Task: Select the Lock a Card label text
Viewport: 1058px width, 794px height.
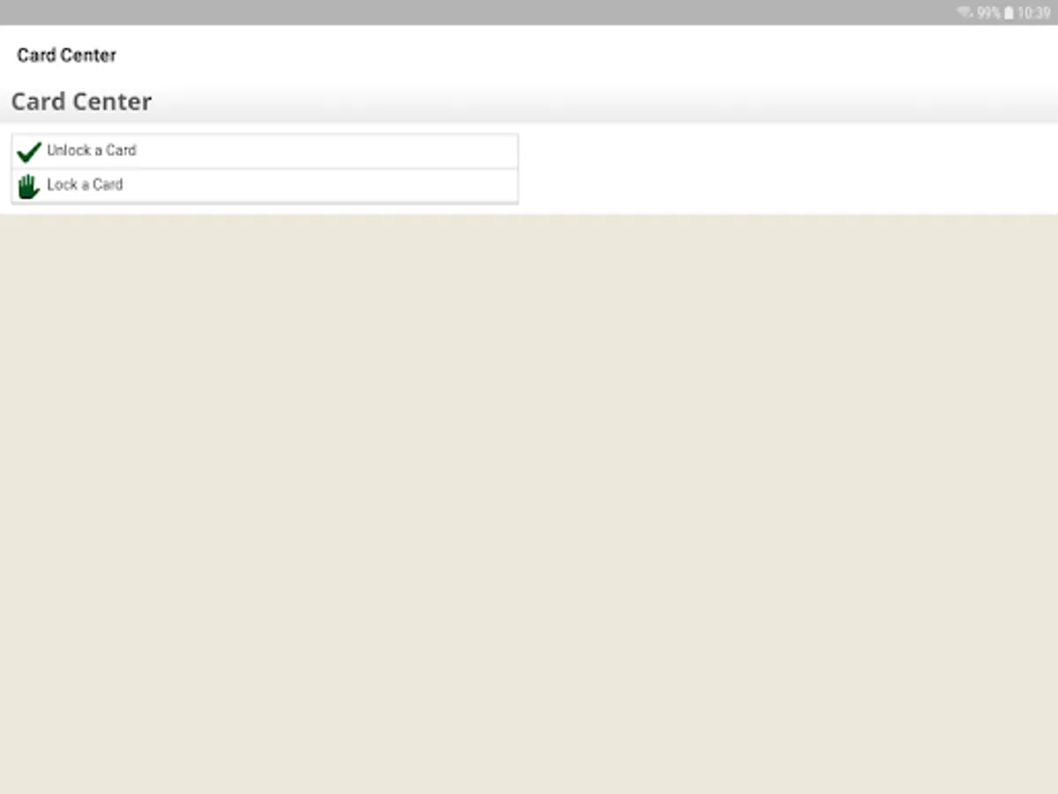Action: (x=85, y=184)
